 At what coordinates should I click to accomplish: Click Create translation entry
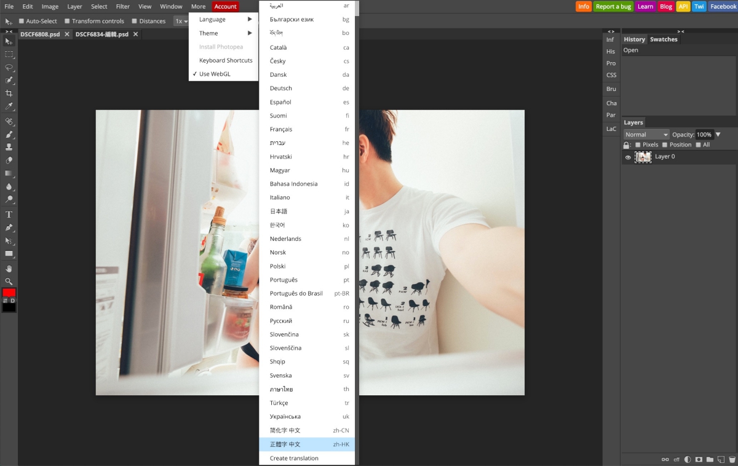tap(307, 458)
